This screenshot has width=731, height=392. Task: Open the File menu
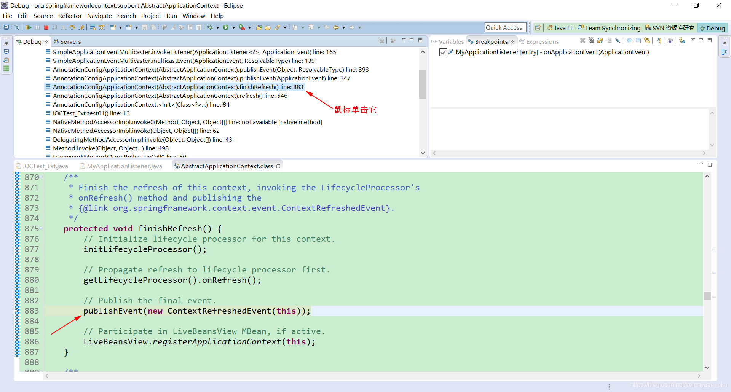click(x=7, y=16)
